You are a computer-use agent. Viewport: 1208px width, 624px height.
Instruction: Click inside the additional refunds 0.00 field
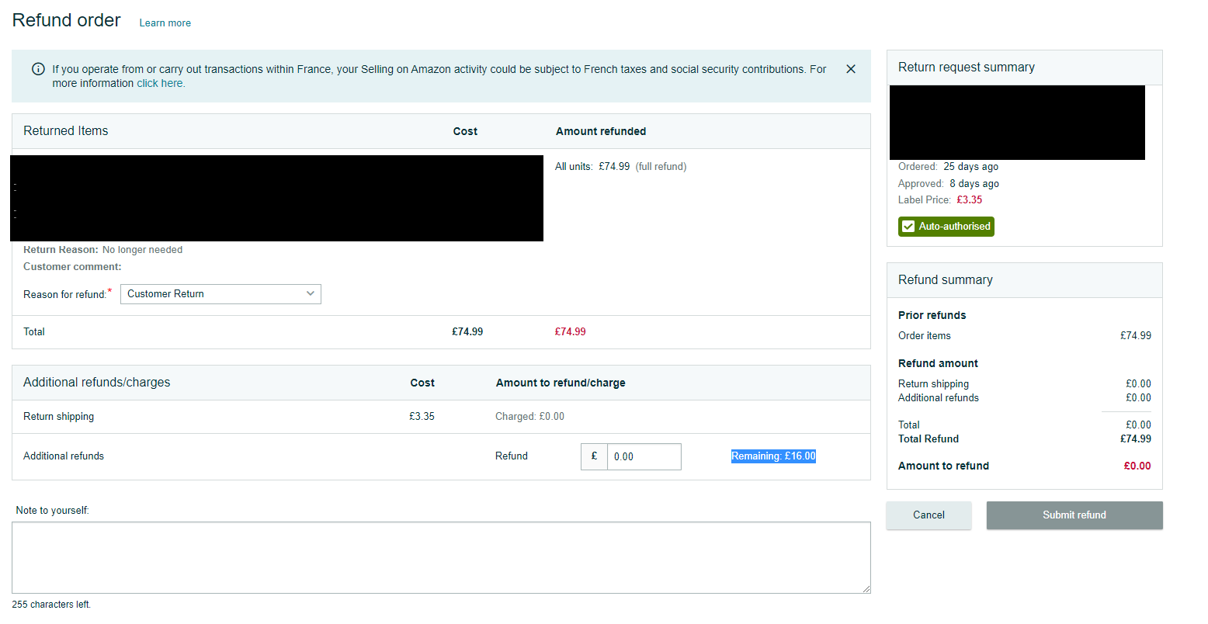(644, 456)
